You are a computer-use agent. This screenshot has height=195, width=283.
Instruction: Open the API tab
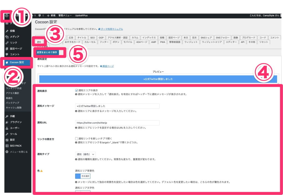tap(243, 42)
